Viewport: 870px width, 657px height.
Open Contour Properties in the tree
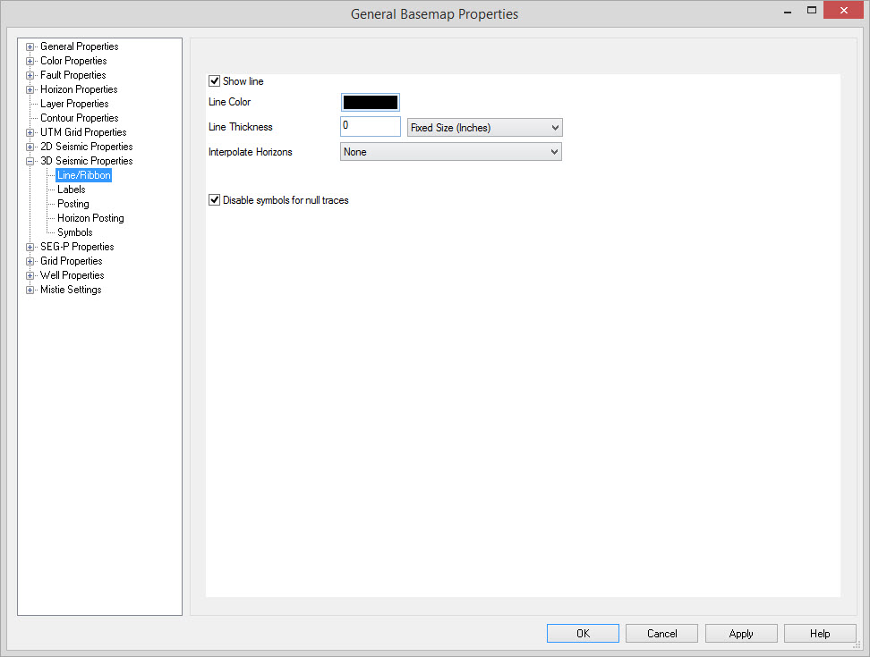(x=79, y=118)
